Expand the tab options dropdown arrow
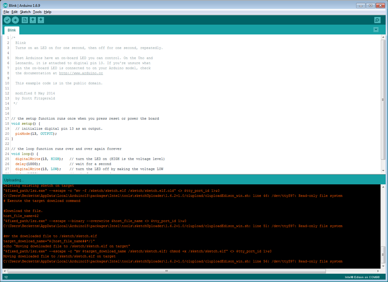Image resolution: width=388 pixels, height=282 pixels. (x=376, y=30)
